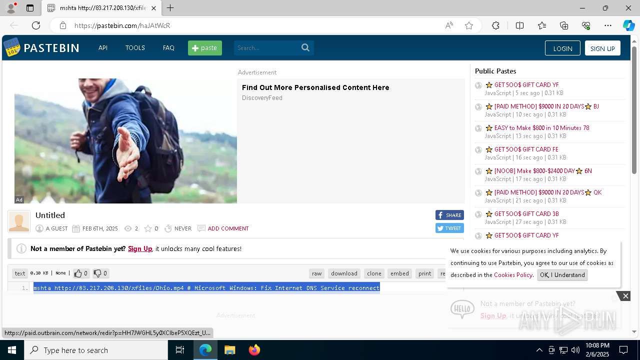
Task: Launch the Copilot sidebar icon
Action: [628, 25]
